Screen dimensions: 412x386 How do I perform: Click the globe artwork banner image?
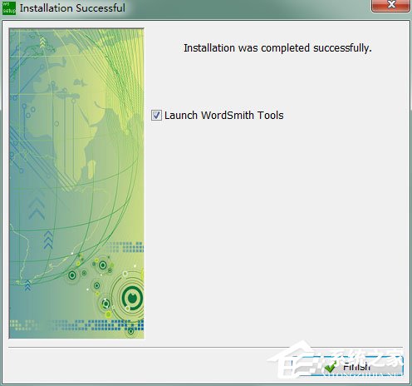[76, 184]
